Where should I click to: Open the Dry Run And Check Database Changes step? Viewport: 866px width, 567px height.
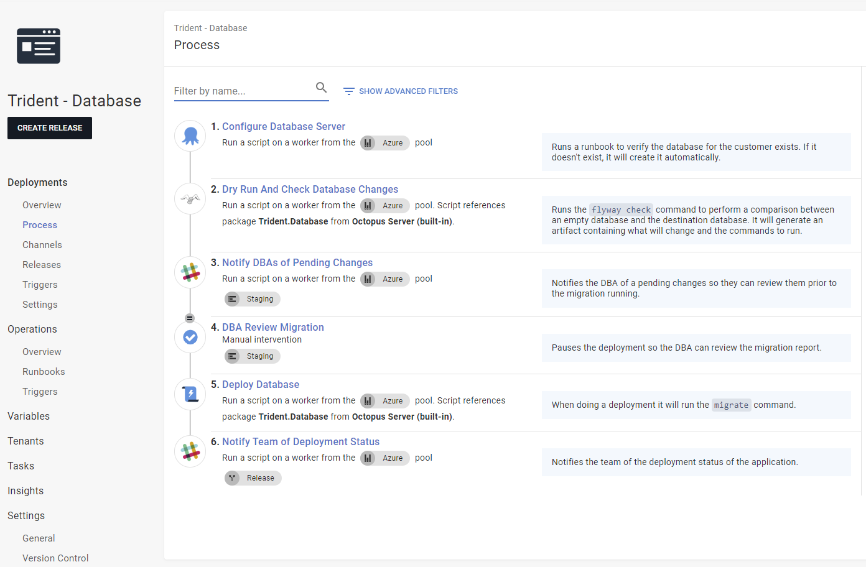310,188
